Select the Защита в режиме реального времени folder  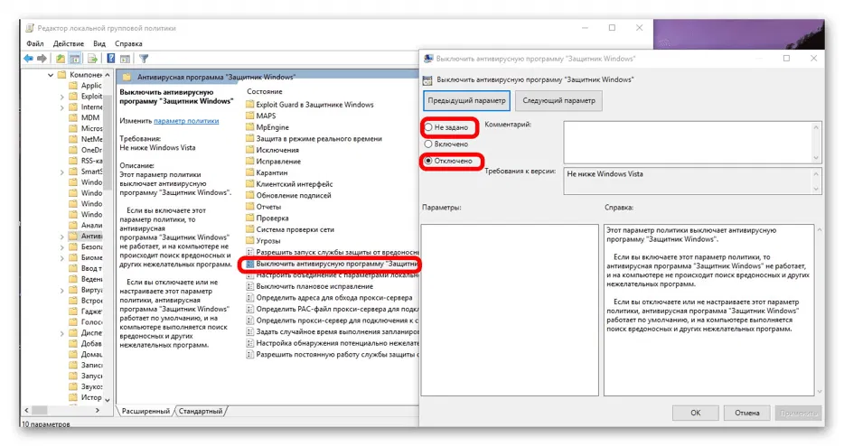(x=314, y=138)
